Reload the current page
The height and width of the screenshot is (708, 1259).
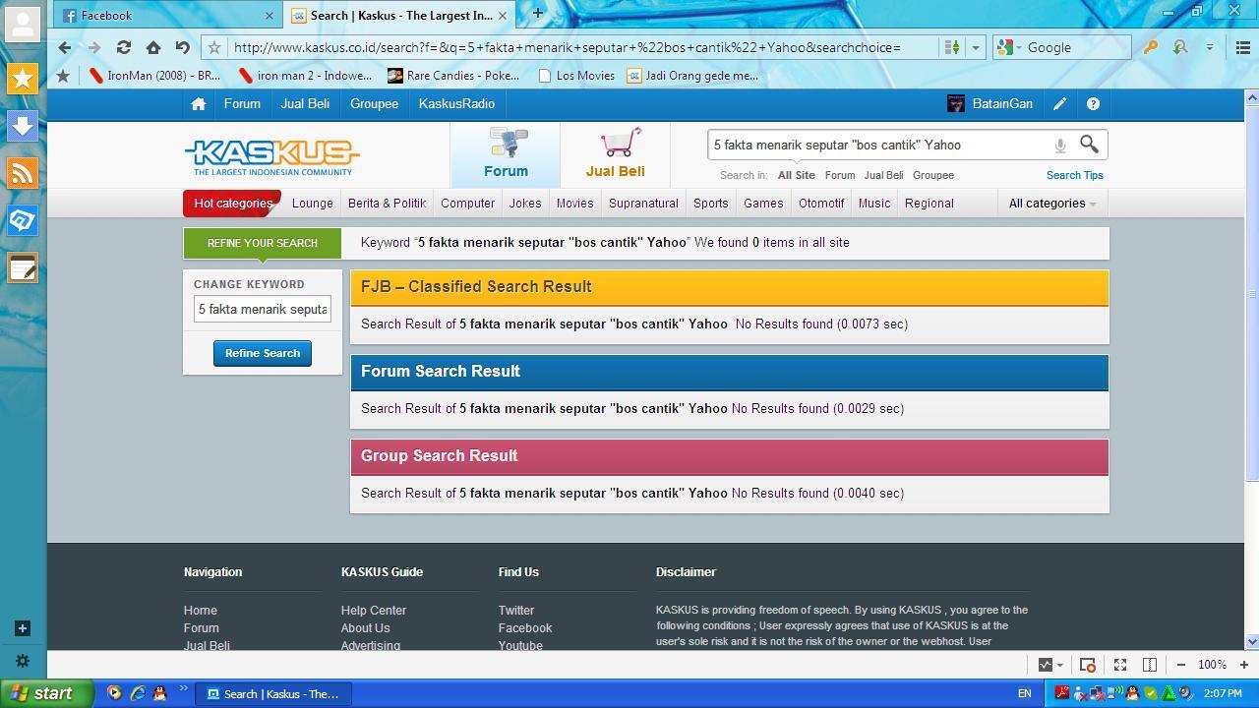123,47
